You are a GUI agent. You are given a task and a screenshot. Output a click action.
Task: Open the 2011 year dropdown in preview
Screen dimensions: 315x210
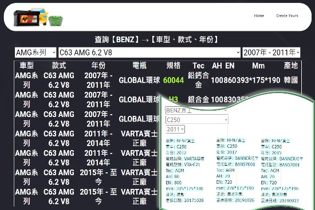(x=175, y=130)
